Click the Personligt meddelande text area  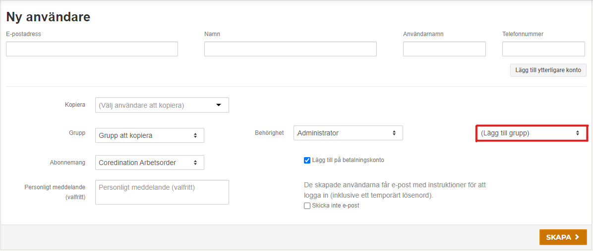pos(162,192)
